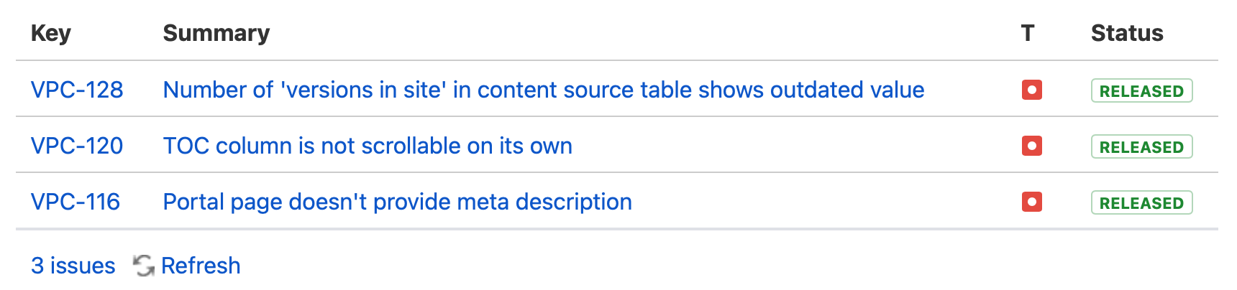Click the RELEASED status badge for VPC-128
Screen dimensions: 1237x290
point(1141,90)
